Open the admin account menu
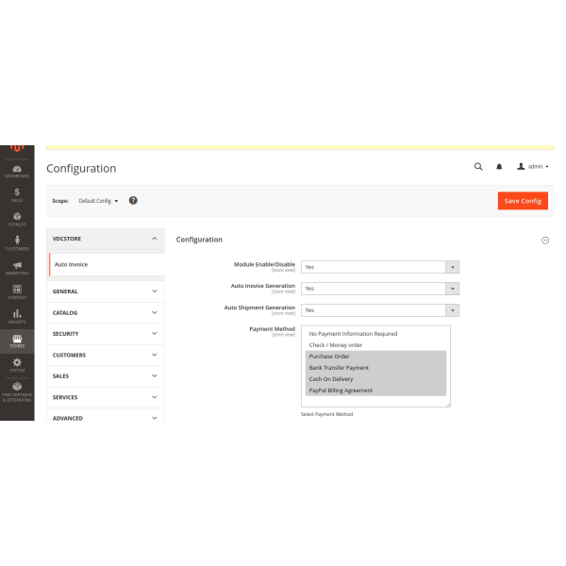This screenshot has width=566, height=566. point(533,166)
